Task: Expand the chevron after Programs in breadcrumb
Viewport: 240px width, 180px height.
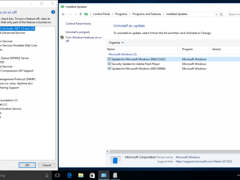Action: click(130, 14)
